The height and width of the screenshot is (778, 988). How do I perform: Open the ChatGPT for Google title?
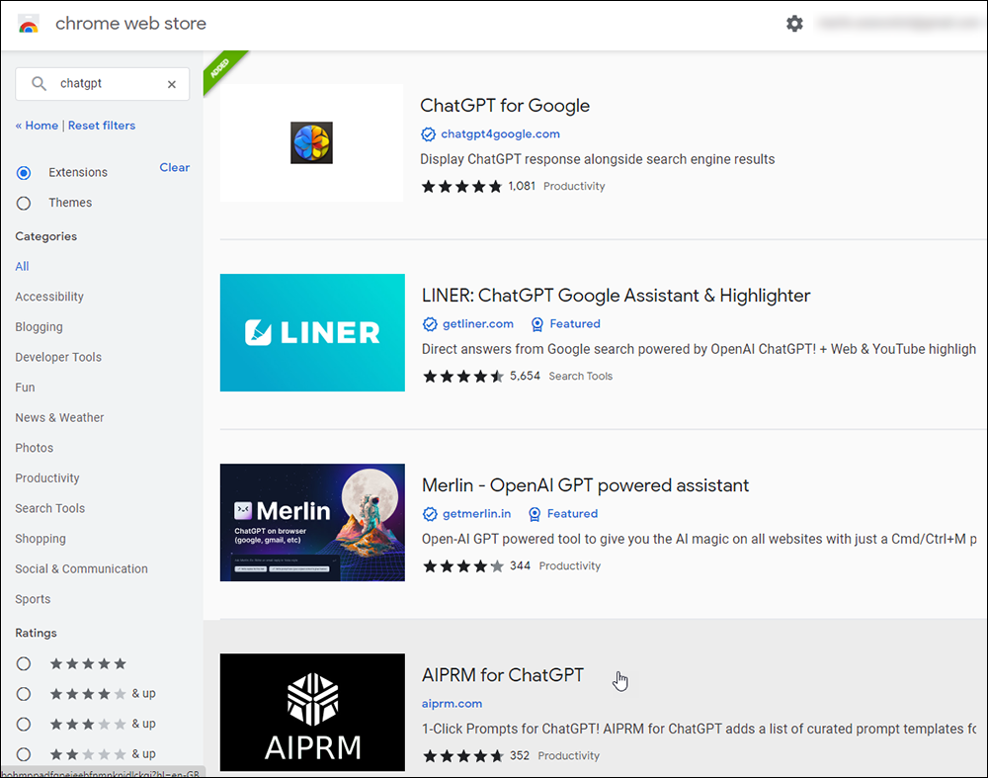tap(505, 106)
